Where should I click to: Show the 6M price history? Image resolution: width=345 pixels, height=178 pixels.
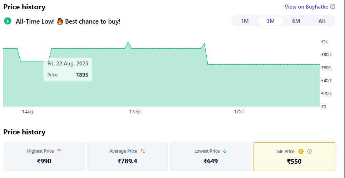[x=296, y=21]
